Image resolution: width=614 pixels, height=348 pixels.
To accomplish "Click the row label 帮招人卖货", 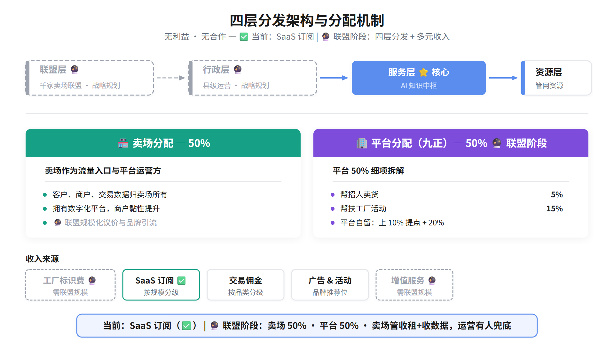I will (359, 194).
